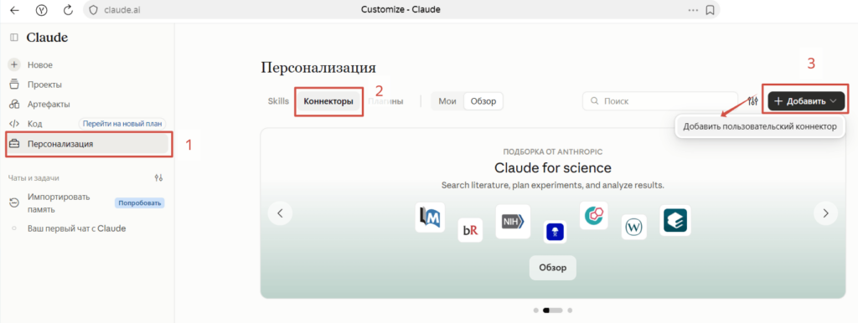Open the dark teal E connector icon

pyautogui.click(x=675, y=220)
